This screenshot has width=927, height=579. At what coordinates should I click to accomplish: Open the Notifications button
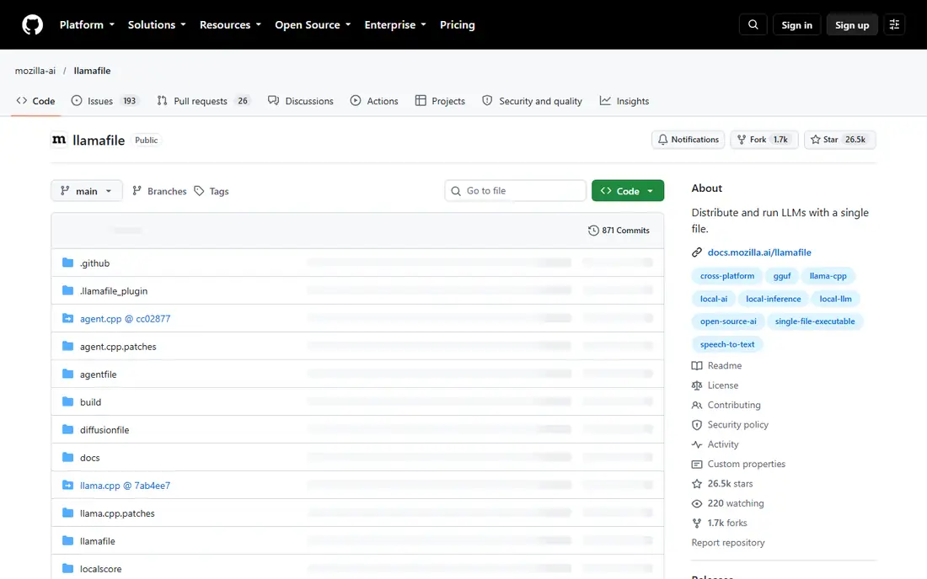click(689, 140)
